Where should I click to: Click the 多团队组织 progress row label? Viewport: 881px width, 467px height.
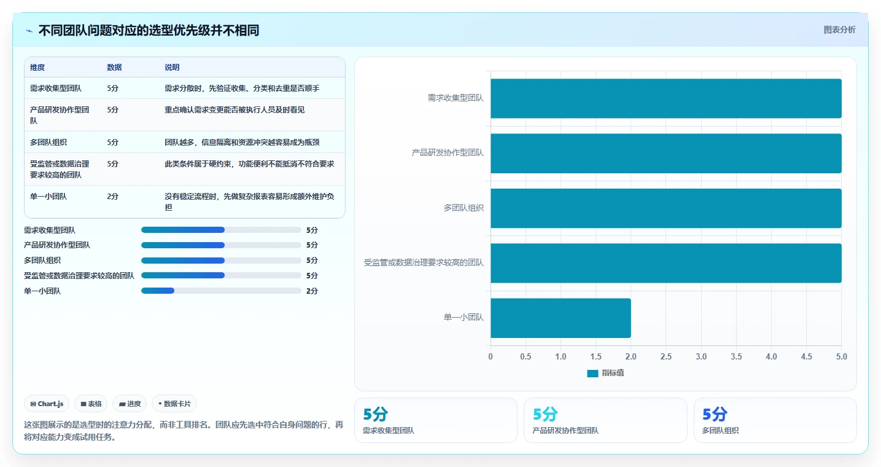[x=42, y=261]
